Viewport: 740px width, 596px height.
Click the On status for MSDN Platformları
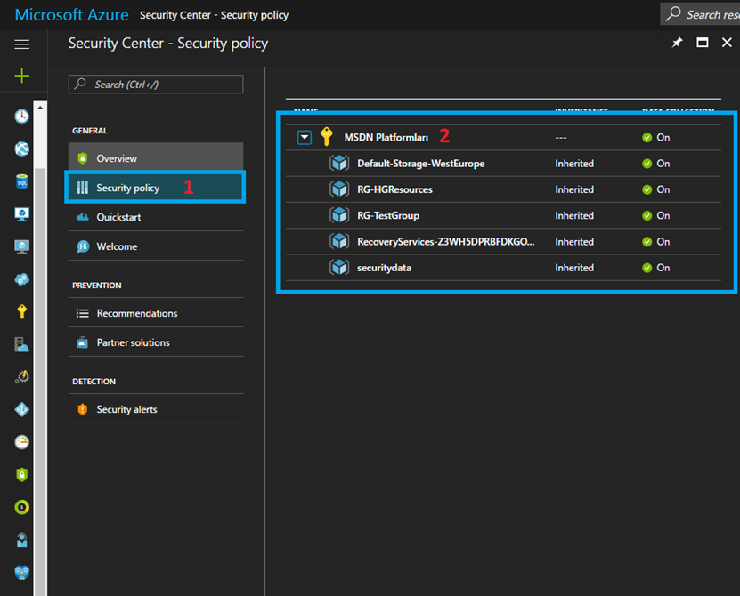[x=656, y=137]
